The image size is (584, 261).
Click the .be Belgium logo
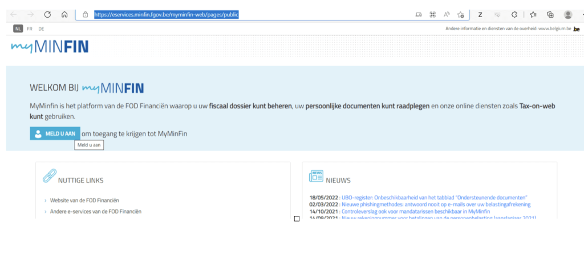577,28
